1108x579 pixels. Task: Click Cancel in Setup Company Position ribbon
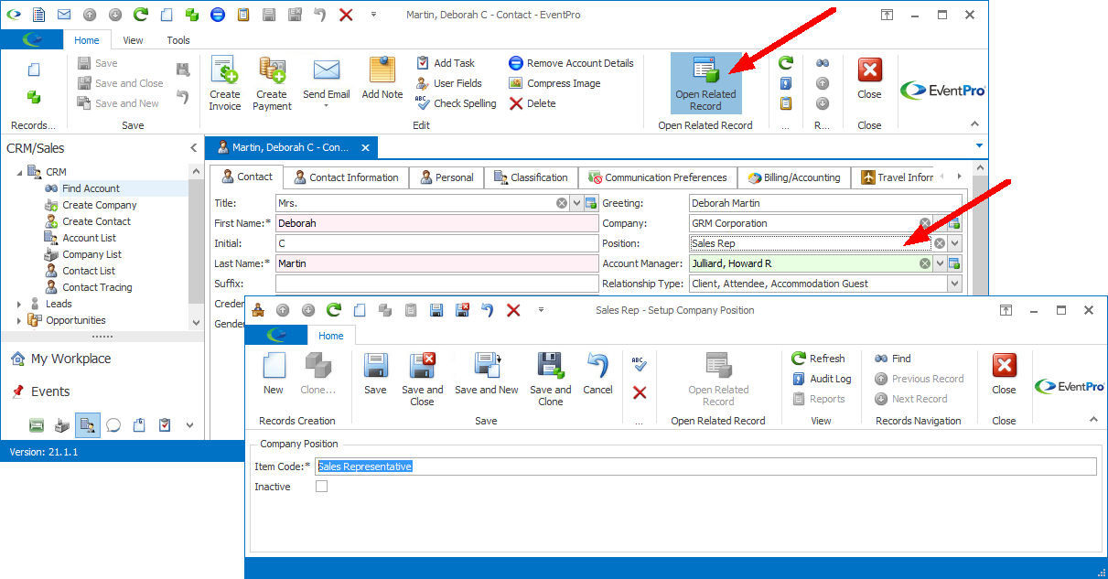(597, 374)
